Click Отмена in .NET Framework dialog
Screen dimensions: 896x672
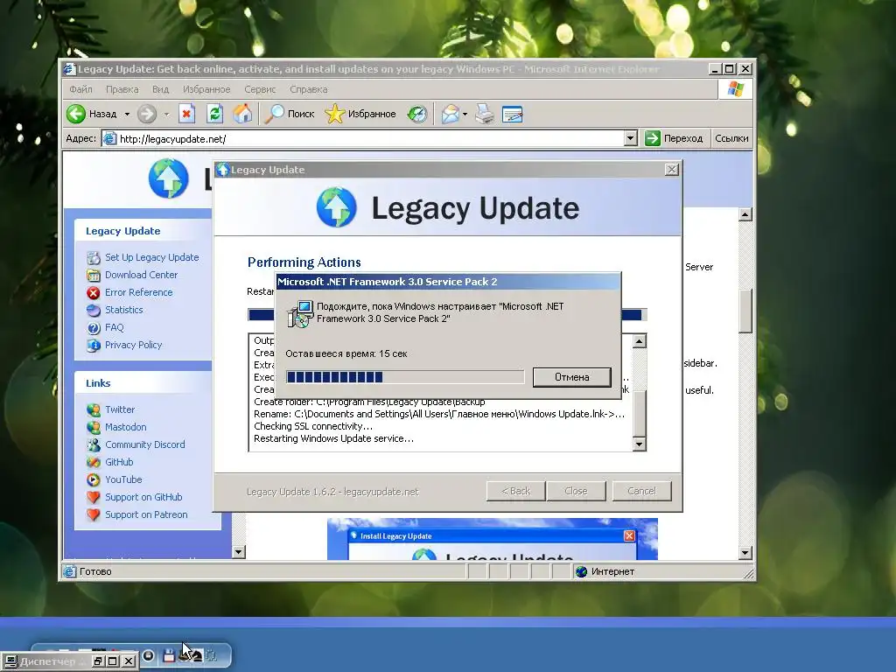pyautogui.click(x=572, y=377)
